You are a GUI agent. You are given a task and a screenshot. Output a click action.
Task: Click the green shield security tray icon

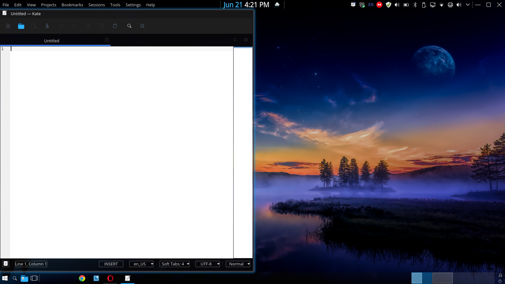[389, 5]
